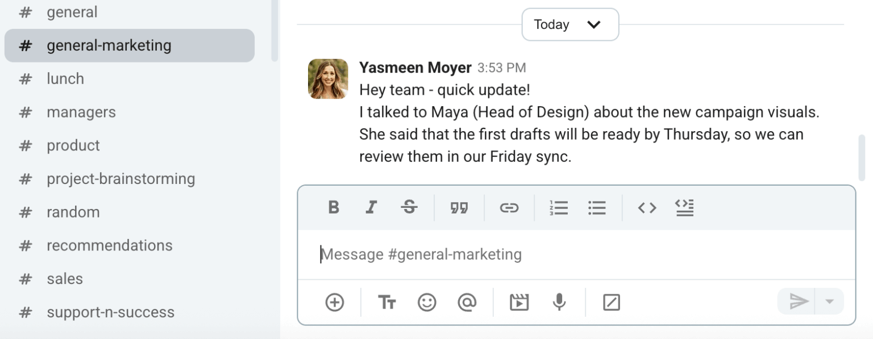This screenshot has height=339, width=873.
Task: Apply inline code formatting
Action: pyautogui.click(x=647, y=208)
